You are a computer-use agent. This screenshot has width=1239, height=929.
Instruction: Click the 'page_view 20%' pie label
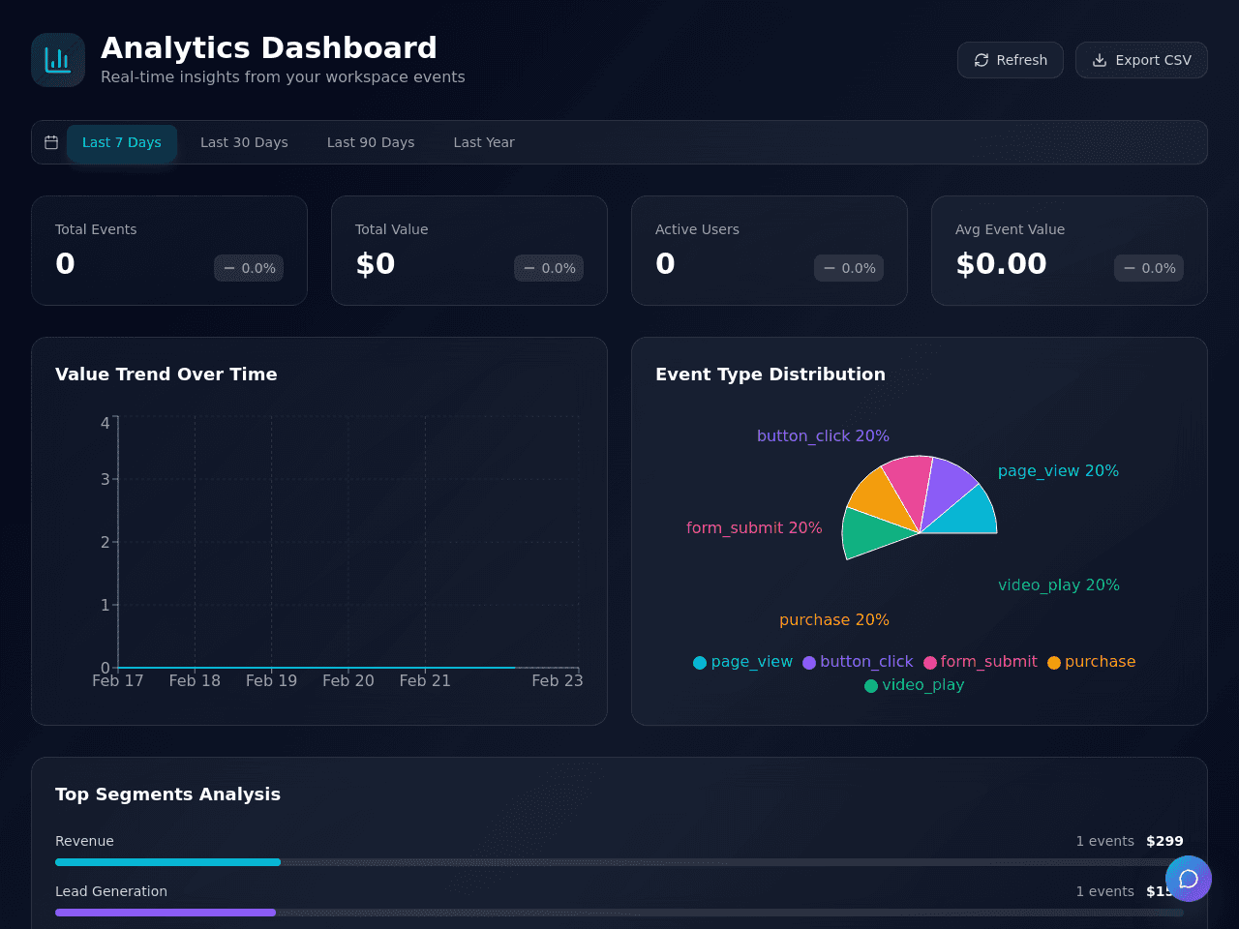click(1058, 471)
